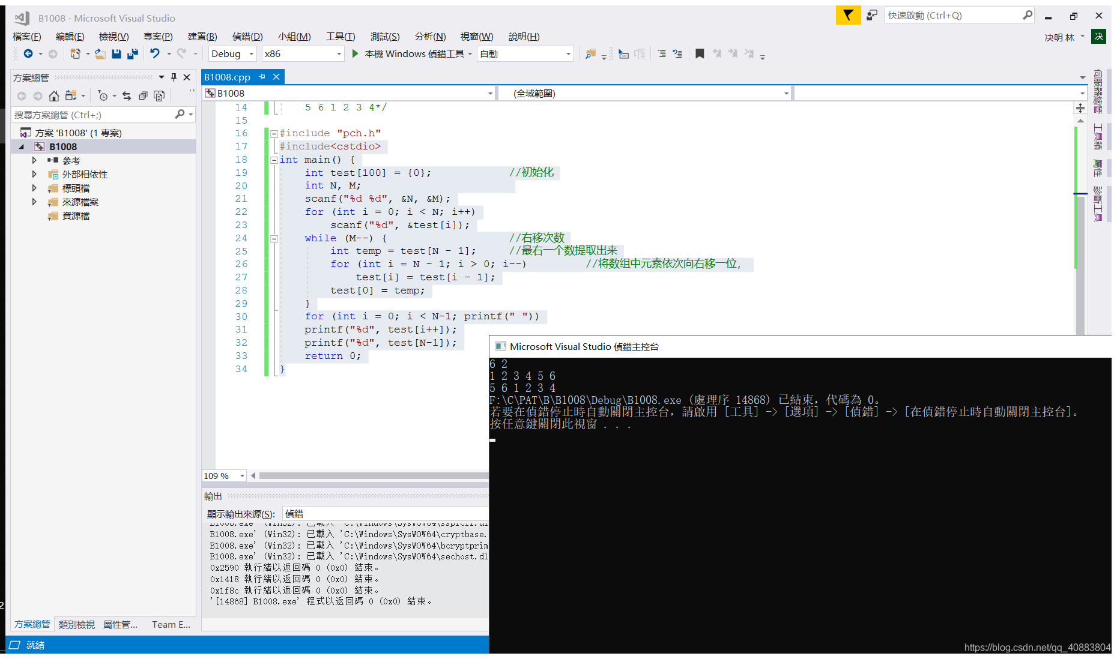Close the B1008.cpp tab with its X
Screen dimensions: 1117x659
pyautogui.click(x=276, y=77)
